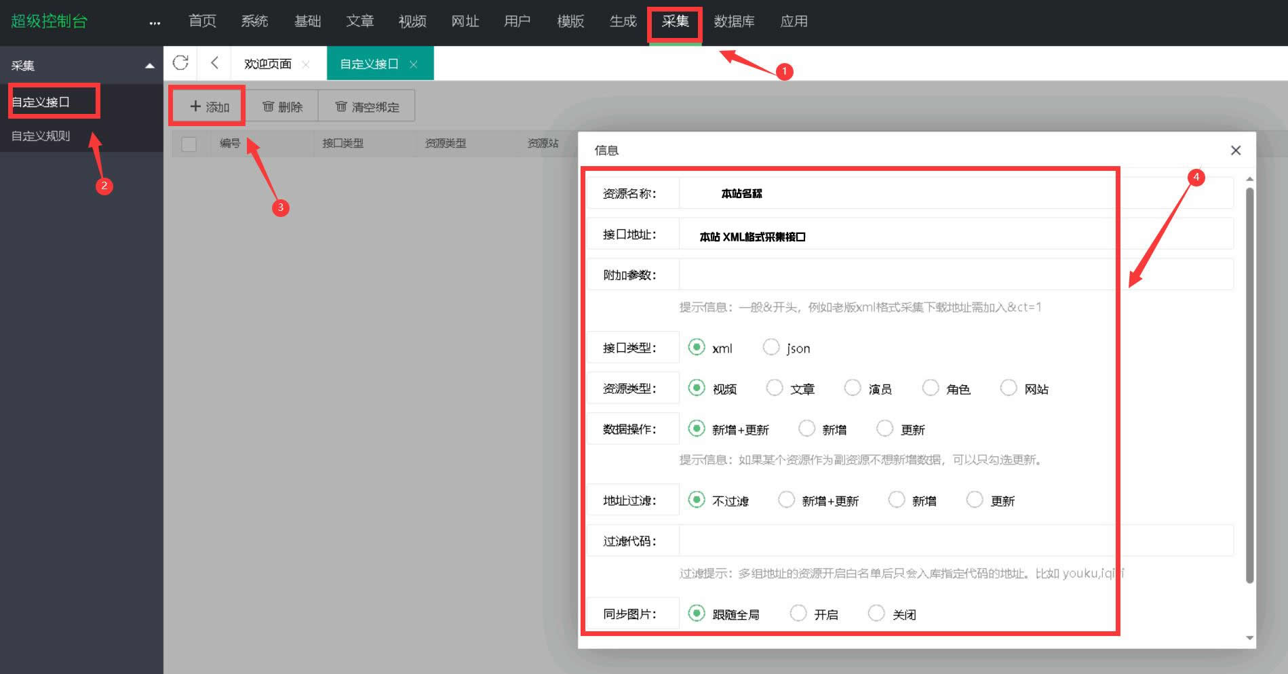The height and width of the screenshot is (674, 1288).
Task: Choose 文章 as the resource type
Action: click(774, 387)
